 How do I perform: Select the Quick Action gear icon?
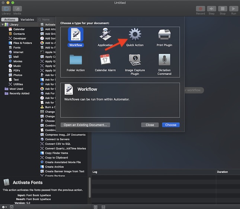point(135,34)
